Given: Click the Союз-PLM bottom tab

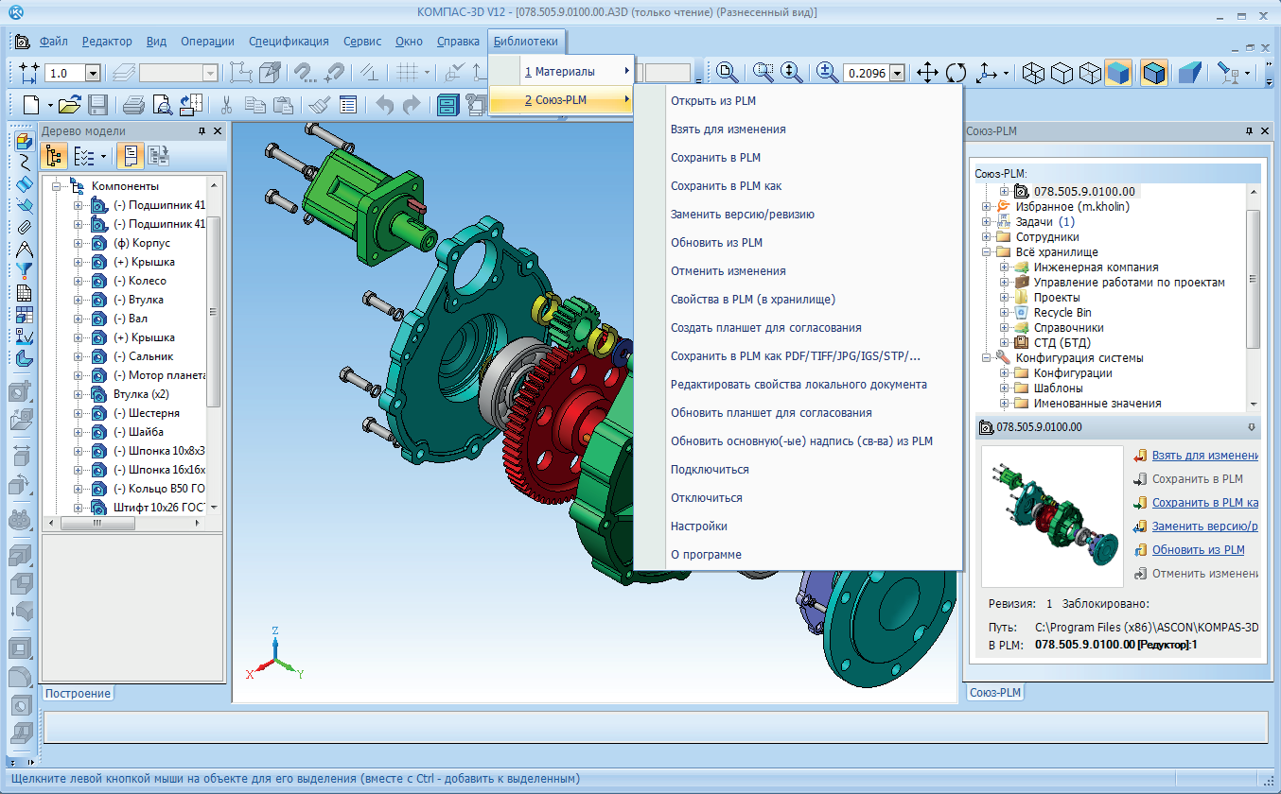Looking at the screenshot, I should click(995, 694).
